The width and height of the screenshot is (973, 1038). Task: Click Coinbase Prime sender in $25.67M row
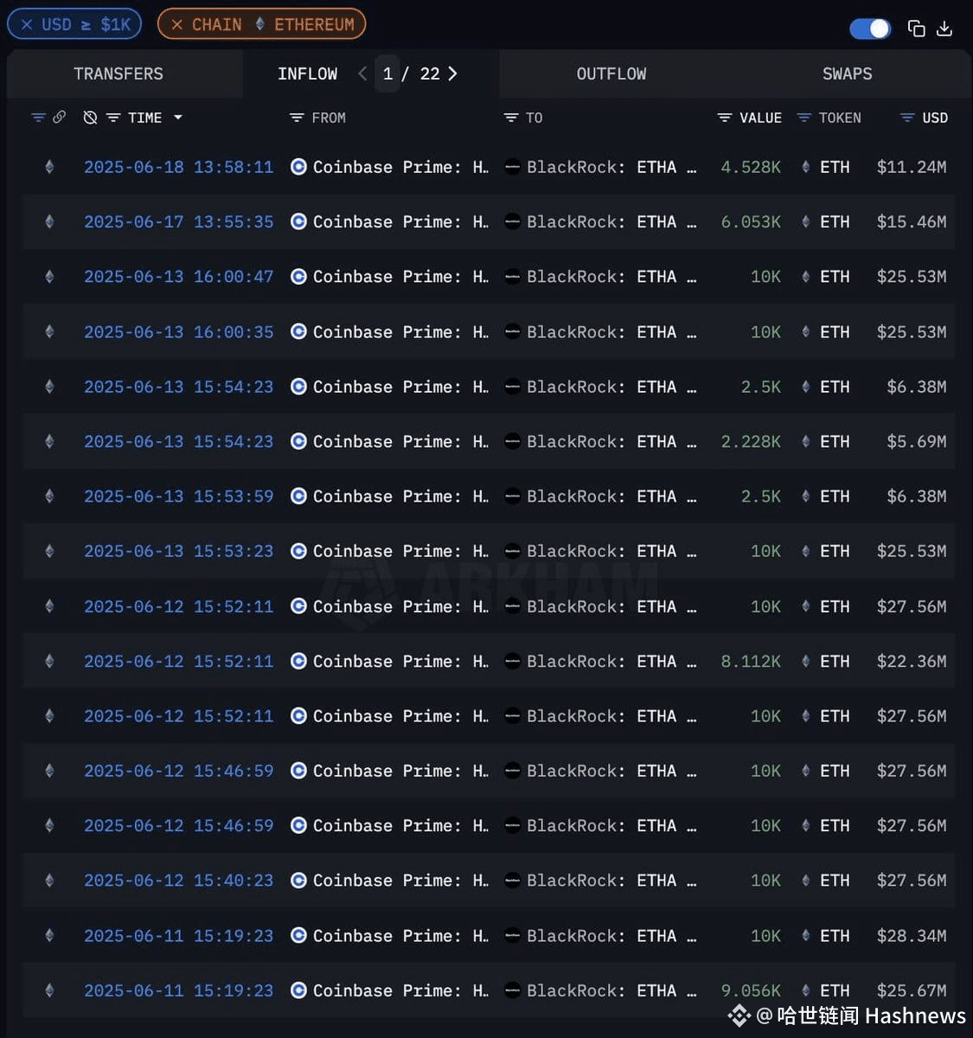click(x=400, y=990)
